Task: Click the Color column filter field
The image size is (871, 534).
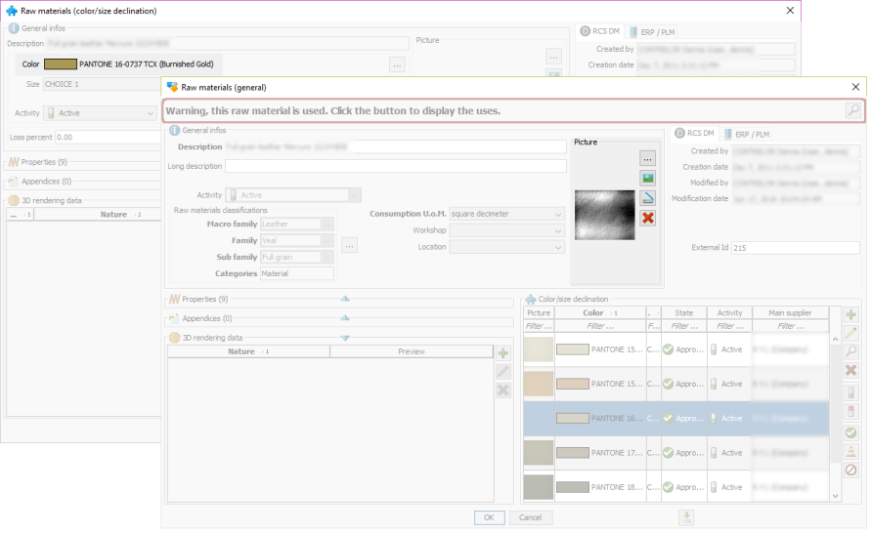Action: tap(600, 326)
